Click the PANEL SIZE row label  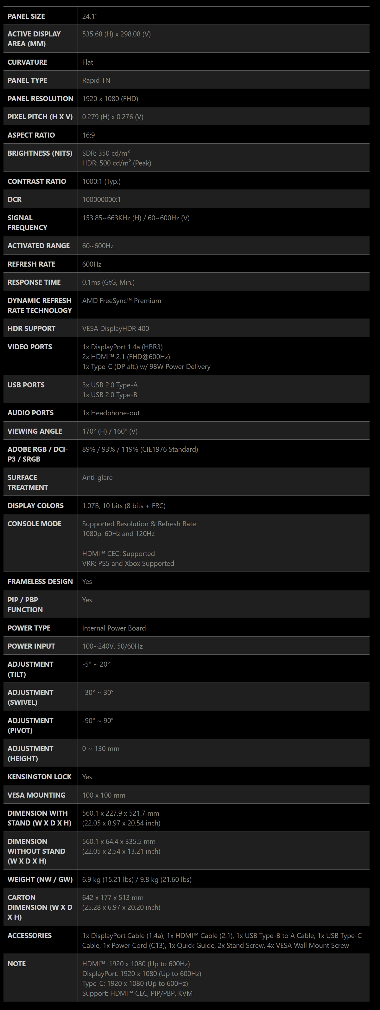[26, 16]
